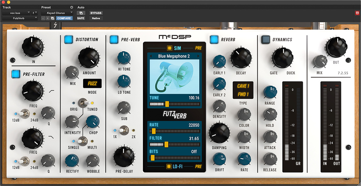
Task: Open the Preset menu arrow
Action: click(x=71, y=7)
